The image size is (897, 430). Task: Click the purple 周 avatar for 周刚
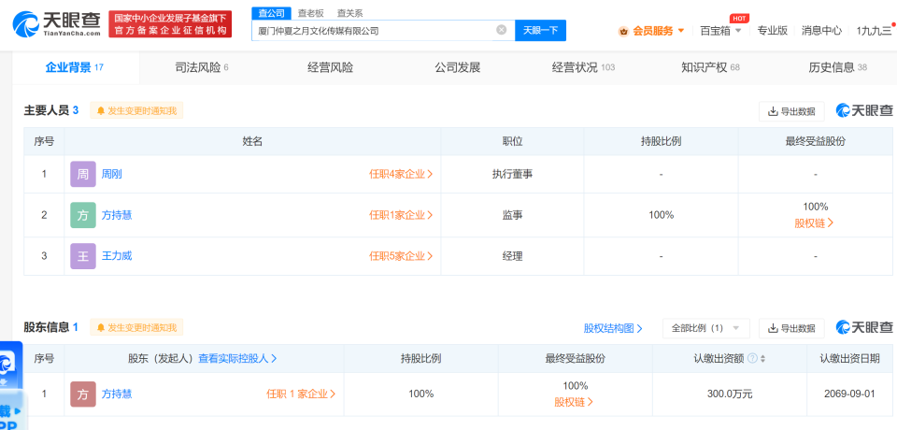pos(82,174)
